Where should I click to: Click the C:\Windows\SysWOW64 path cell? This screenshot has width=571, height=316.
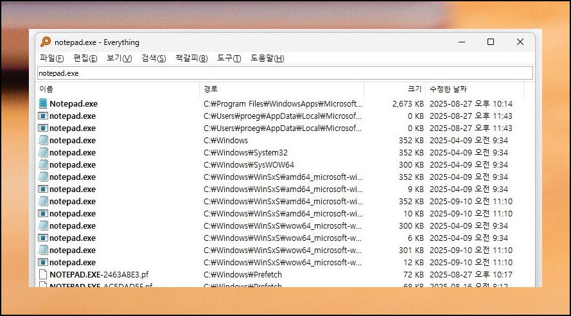point(249,164)
